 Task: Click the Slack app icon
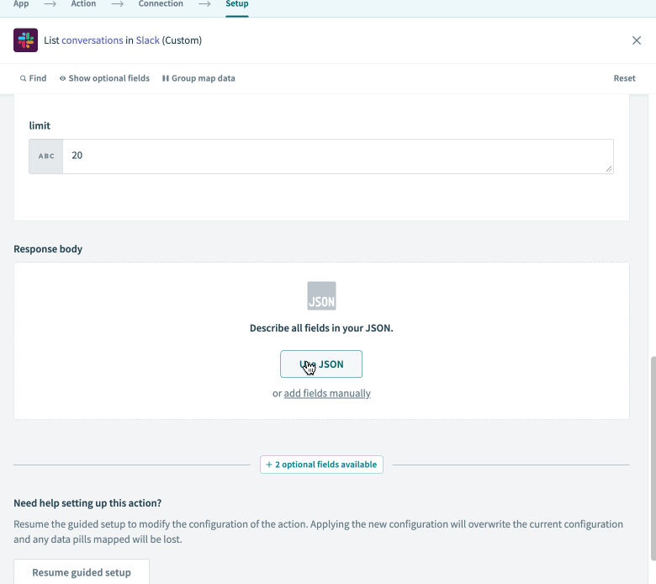point(25,40)
